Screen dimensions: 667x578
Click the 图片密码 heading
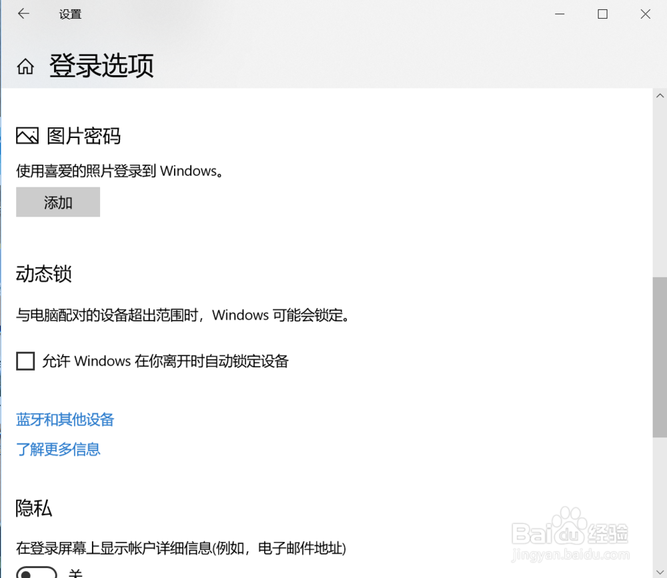click(84, 136)
